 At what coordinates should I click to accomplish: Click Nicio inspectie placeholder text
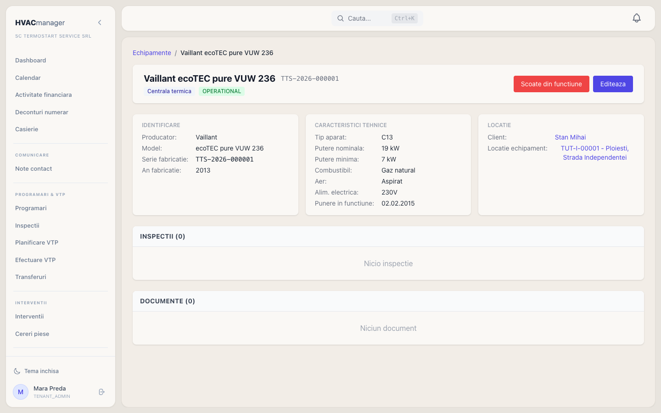pos(388,263)
